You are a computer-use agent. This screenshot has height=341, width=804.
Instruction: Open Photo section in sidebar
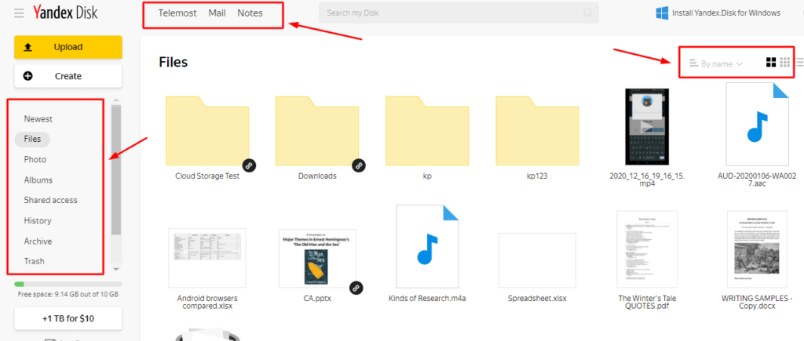(x=35, y=159)
